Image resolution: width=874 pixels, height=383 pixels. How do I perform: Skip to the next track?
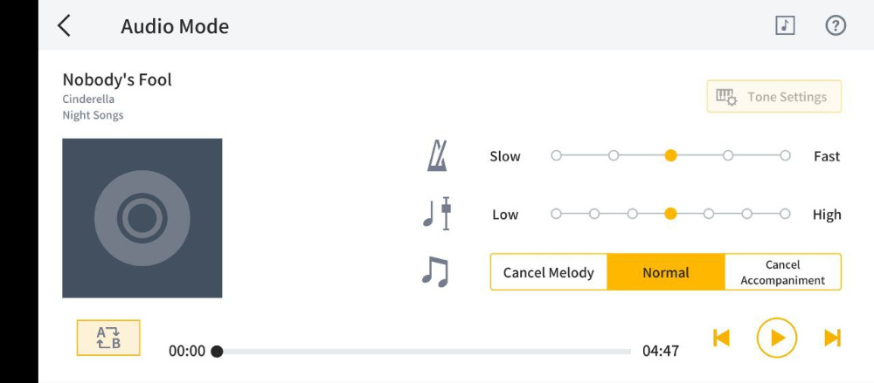click(832, 338)
